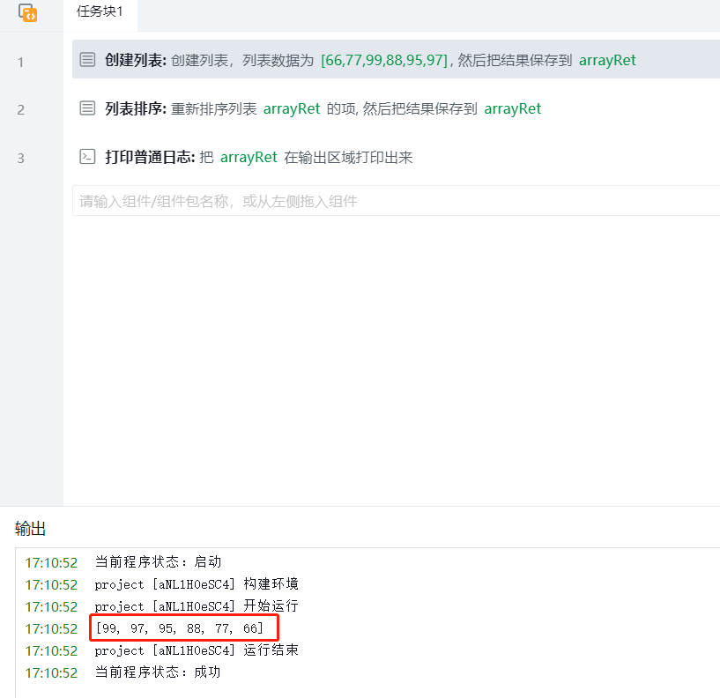
Task: Click the orange task block icon
Action: pyautogui.click(x=27, y=13)
